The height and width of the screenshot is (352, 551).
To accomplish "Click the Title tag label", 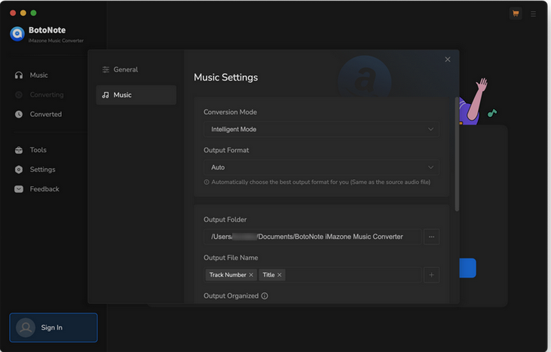I will tap(269, 275).
